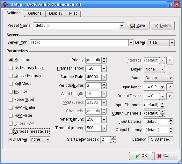Open the Output Device selector arrow button
182x164 pixels.
(x=170, y=96)
